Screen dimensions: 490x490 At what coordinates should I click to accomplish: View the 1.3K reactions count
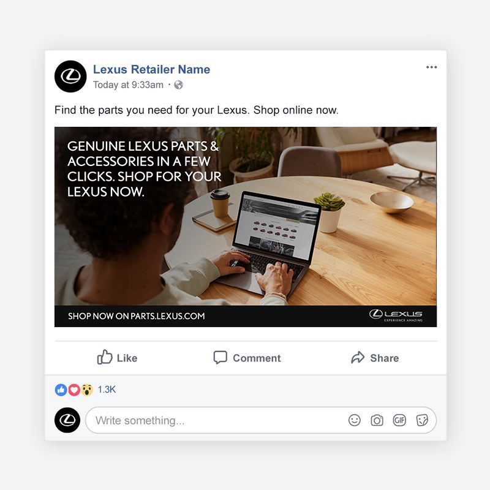107,390
